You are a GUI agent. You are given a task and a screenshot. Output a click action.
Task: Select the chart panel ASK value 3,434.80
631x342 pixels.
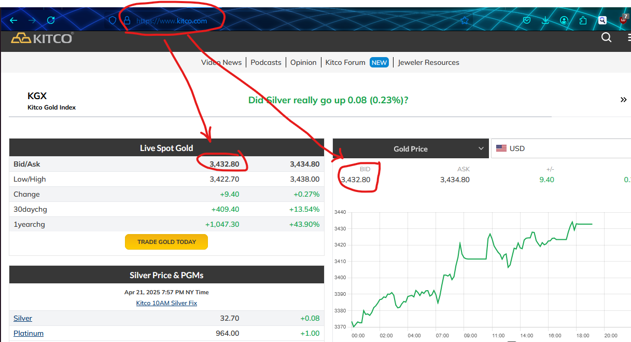coord(455,180)
